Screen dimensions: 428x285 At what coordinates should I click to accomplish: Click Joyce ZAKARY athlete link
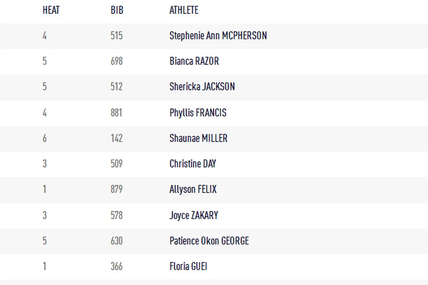click(x=194, y=215)
